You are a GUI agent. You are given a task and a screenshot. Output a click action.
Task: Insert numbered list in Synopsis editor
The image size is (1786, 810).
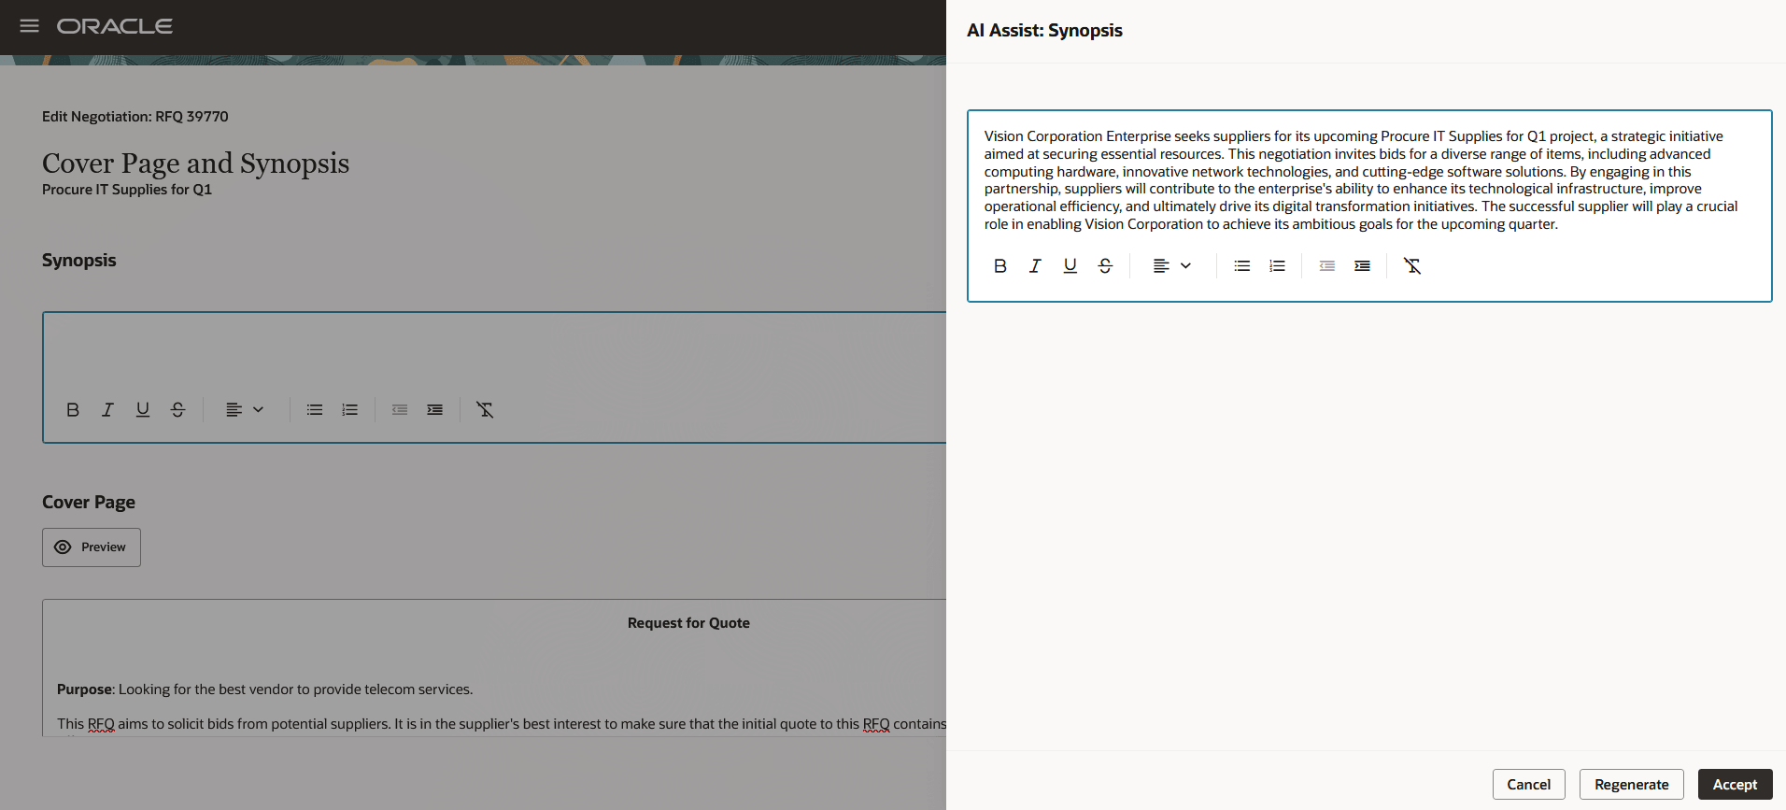(x=349, y=409)
